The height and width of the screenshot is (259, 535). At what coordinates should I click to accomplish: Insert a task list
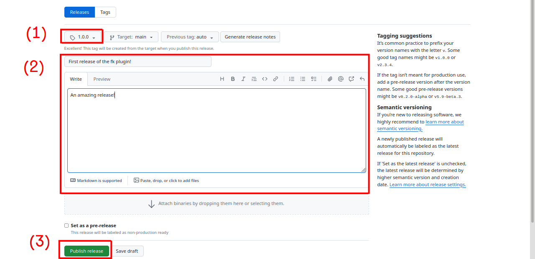click(313, 79)
